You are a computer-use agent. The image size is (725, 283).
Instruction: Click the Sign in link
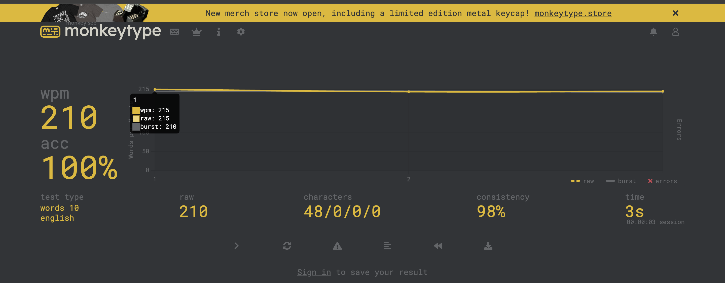click(314, 272)
